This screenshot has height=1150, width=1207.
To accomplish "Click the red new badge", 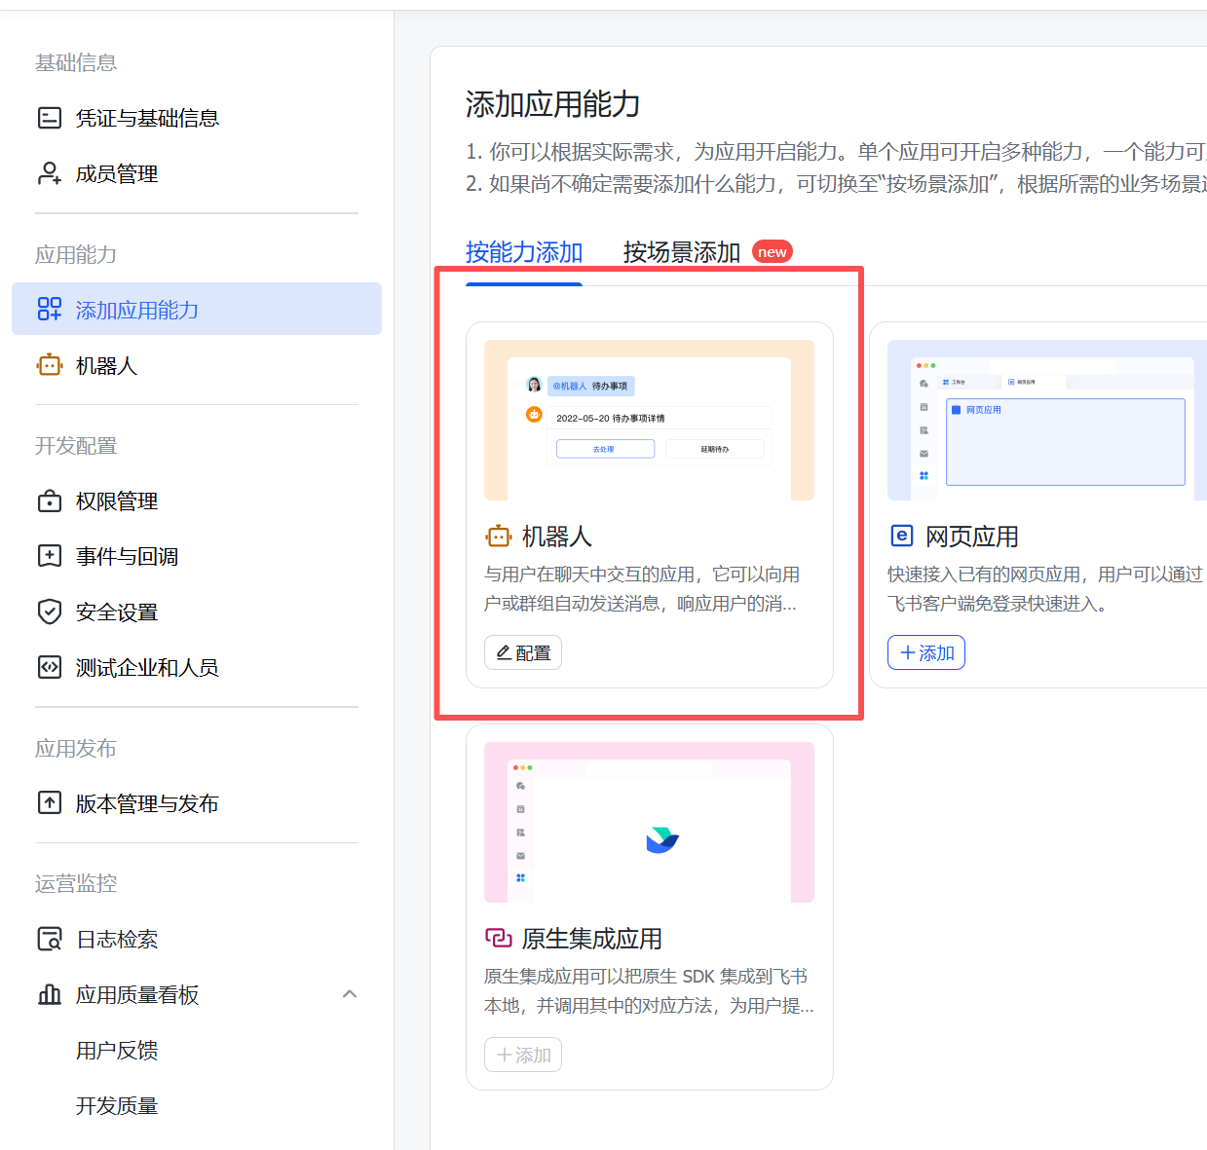I will click(773, 251).
